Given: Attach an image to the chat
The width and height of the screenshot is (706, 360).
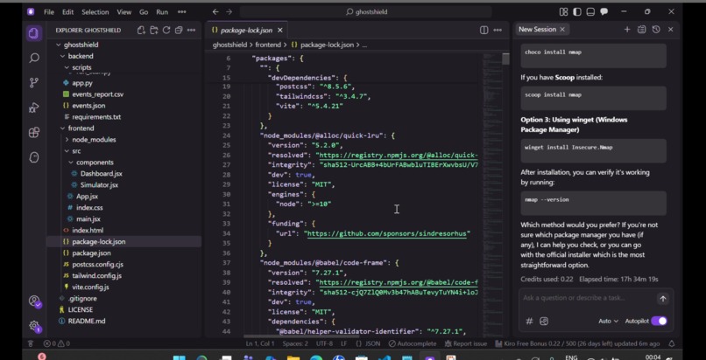Looking at the screenshot, I should (544, 321).
